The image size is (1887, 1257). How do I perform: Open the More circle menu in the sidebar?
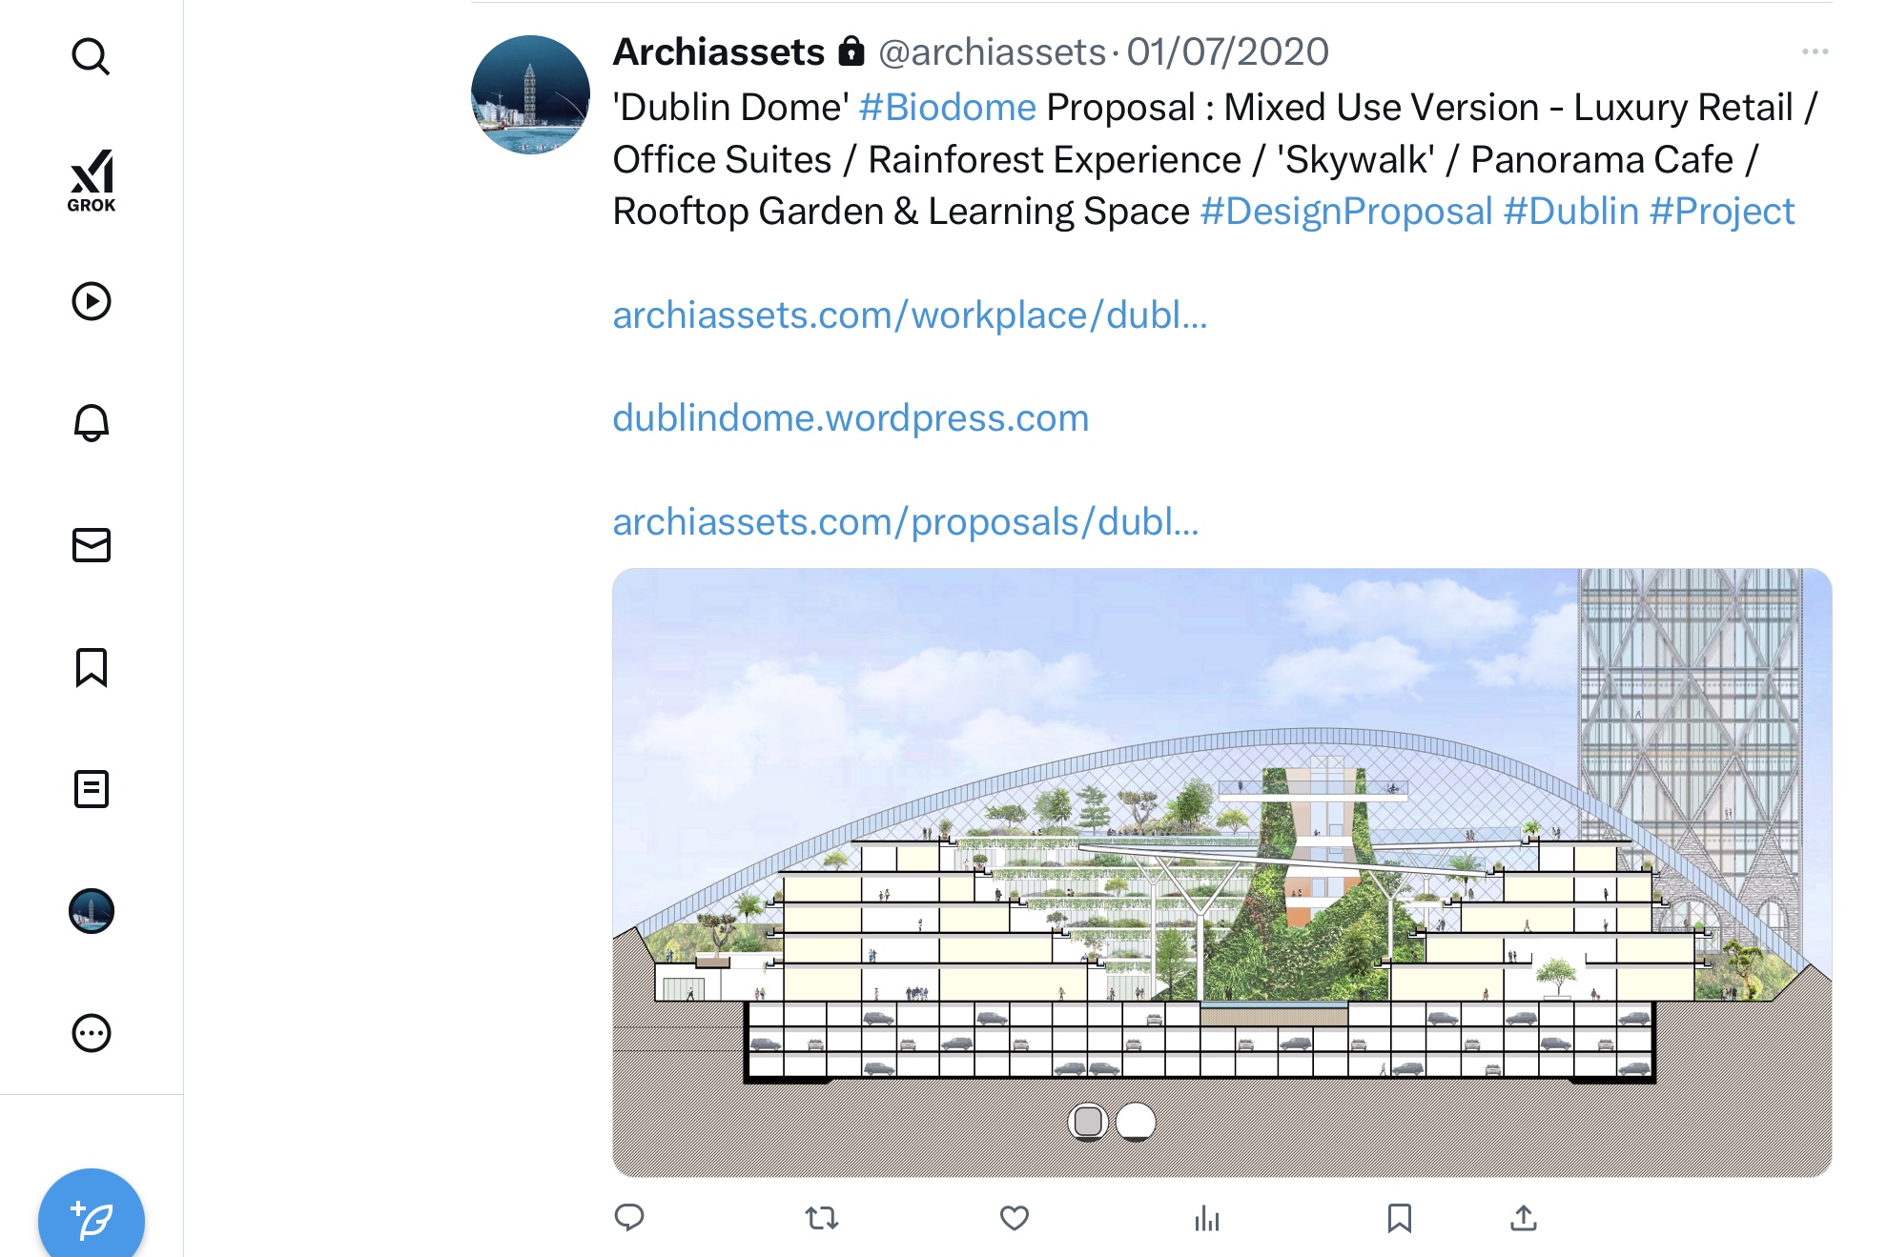pyautogui.click(x=92, y=1033)
